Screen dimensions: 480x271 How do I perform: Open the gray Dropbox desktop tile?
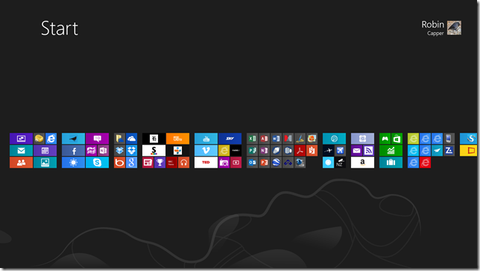[x=120, y=150]
